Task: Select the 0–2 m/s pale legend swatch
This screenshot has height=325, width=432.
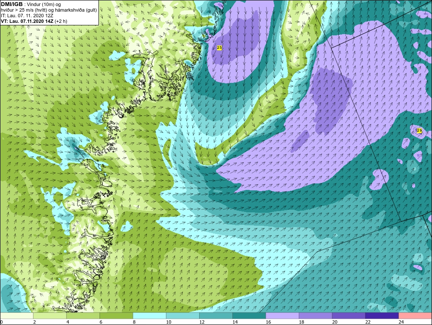Action: tap(17, 316)
